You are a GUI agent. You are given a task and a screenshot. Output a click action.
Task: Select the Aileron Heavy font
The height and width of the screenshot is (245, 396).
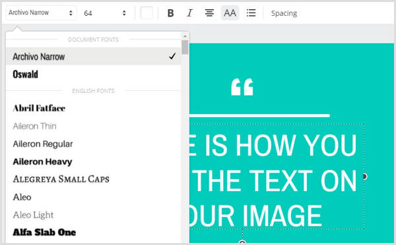point(93,161)
